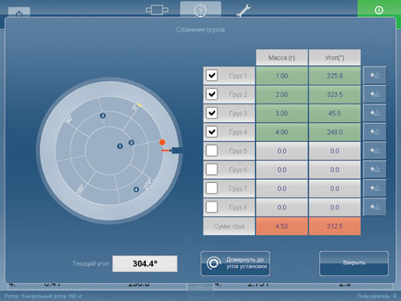Click polar entry icon for Груз 5

point(375,151)
